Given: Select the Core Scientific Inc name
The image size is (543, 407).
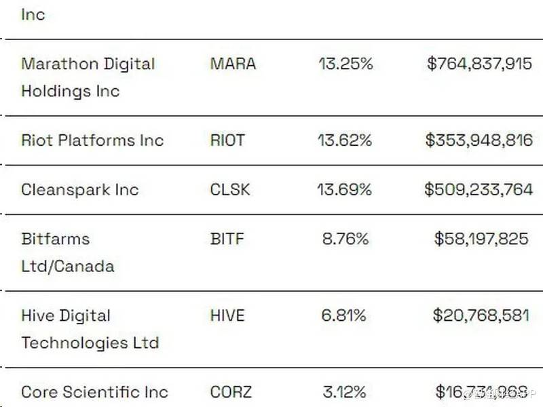Looking at the screenshot, I should pyautogui.click(x=94, y=392).
